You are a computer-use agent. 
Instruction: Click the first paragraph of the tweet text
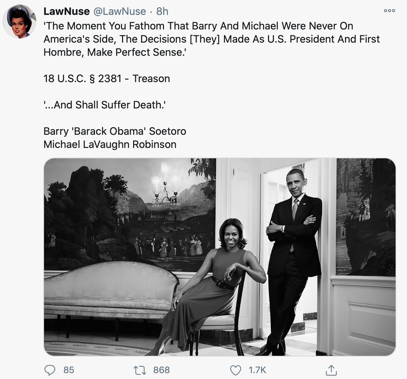(x=211, y=39)
